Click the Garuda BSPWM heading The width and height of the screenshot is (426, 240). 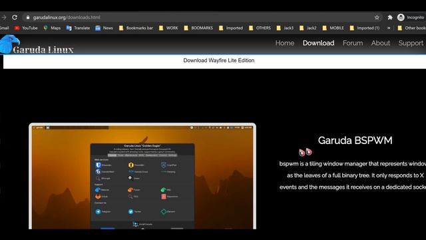355,141
